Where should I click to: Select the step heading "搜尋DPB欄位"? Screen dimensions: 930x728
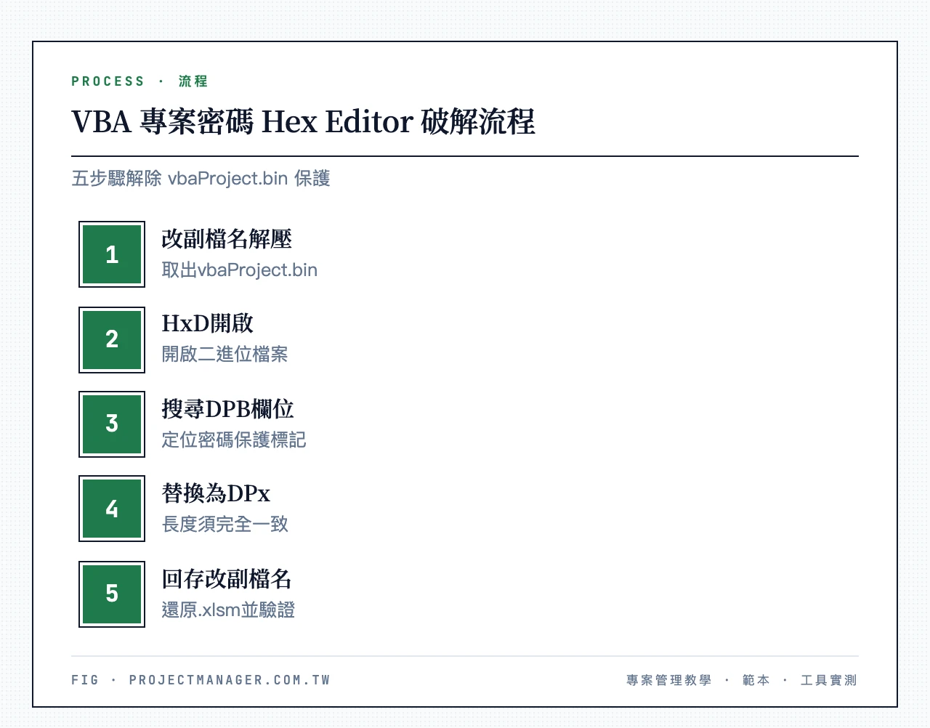point(227,408)
